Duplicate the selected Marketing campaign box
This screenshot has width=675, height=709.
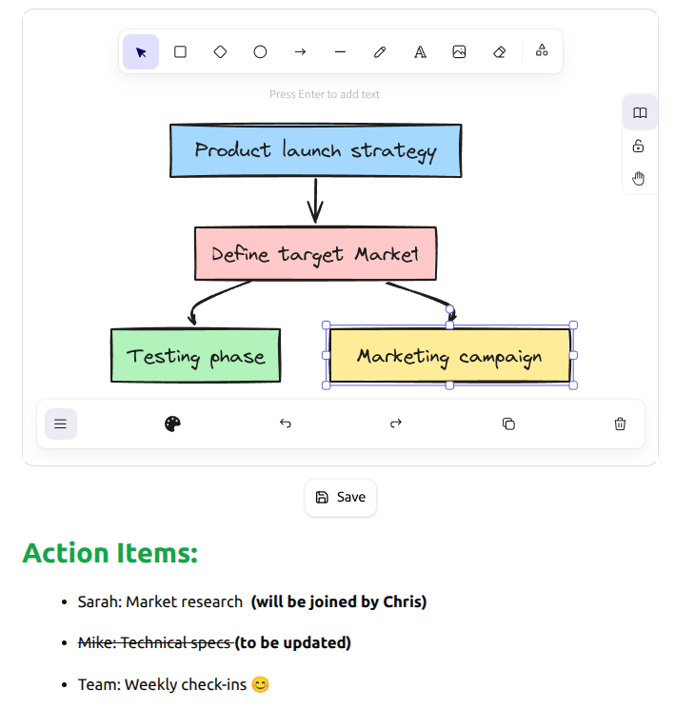[x=508, y=423]
